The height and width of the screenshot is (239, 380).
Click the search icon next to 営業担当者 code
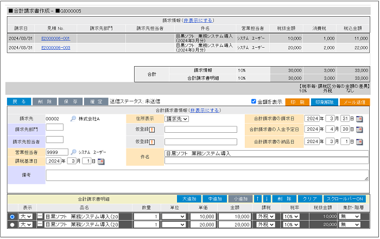point(73,152)
